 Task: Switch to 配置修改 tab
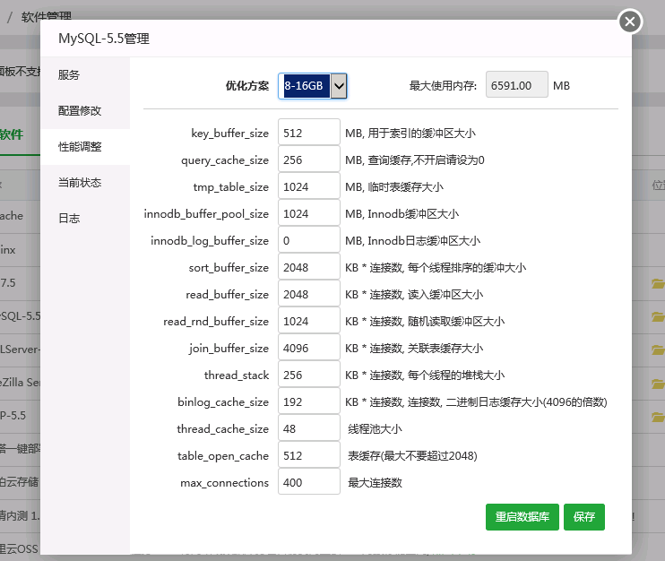coord(85,110)
